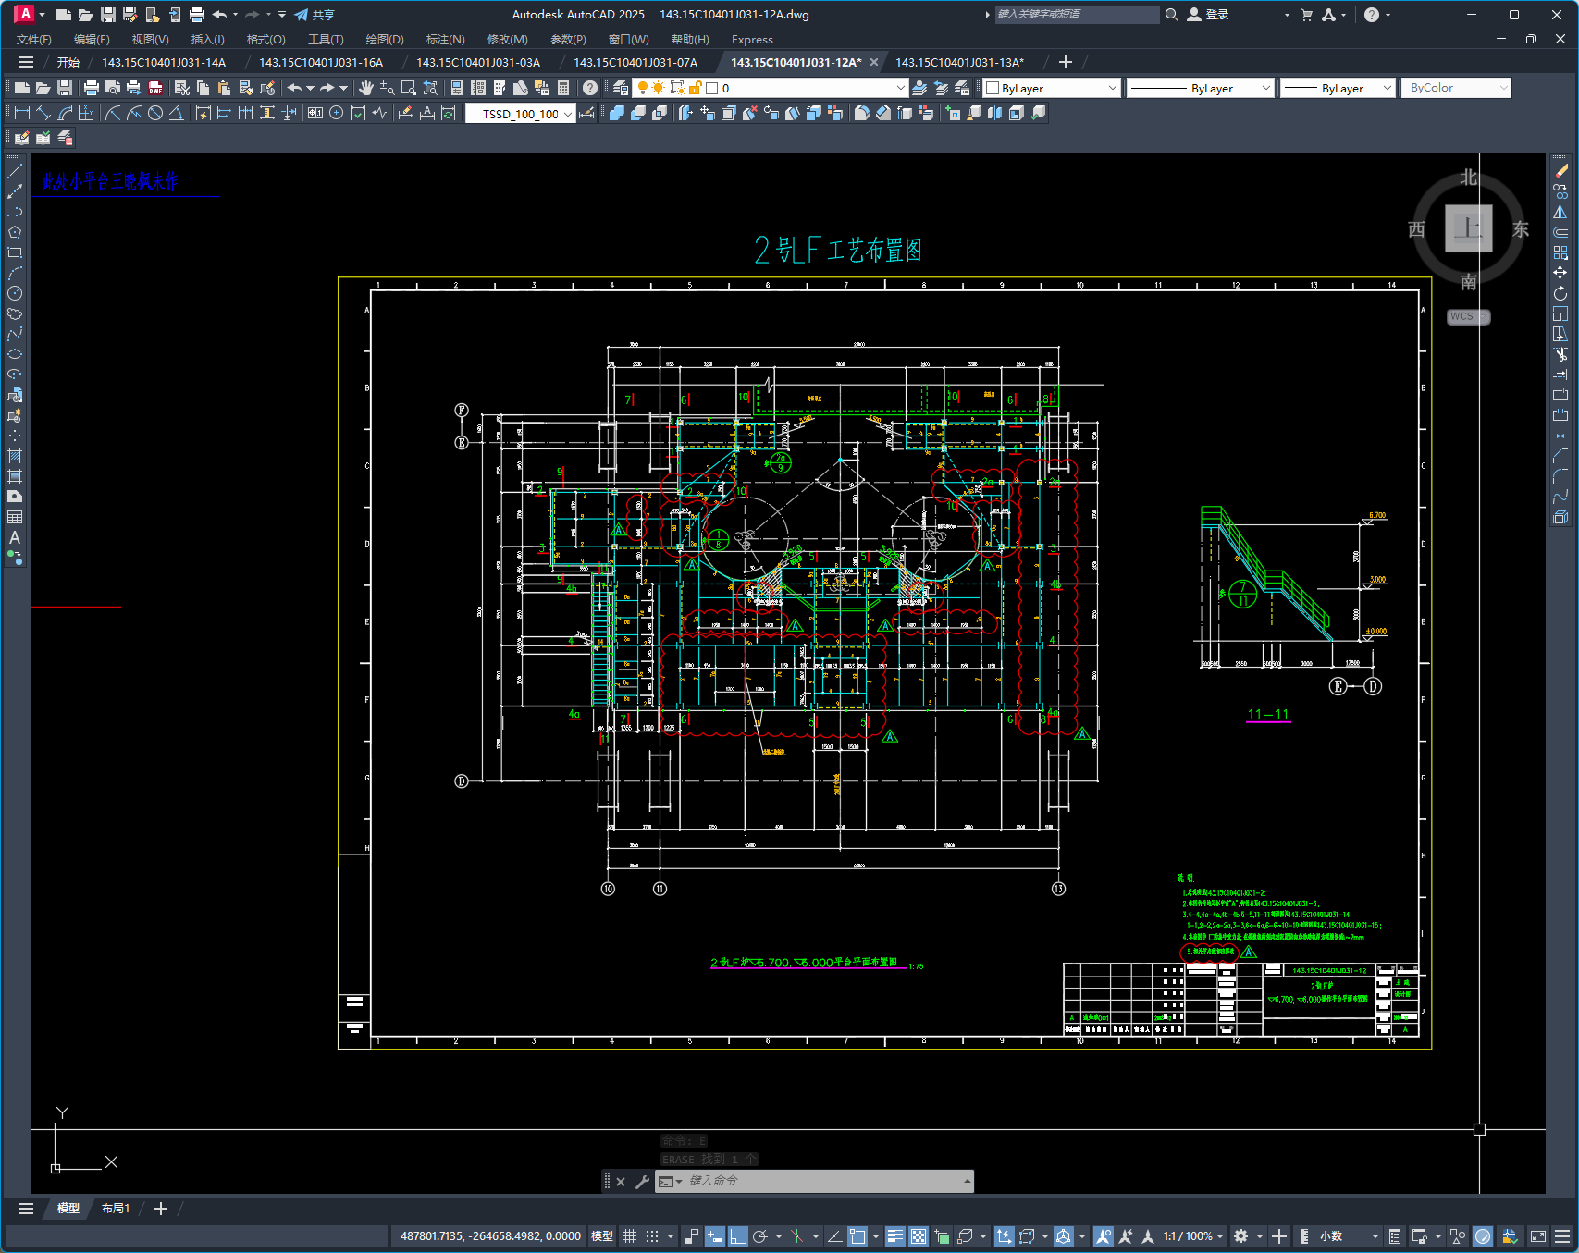1579x1253 pixels.
Task: Select the Multiline Text tool
Action: click(x=15, y=537)
